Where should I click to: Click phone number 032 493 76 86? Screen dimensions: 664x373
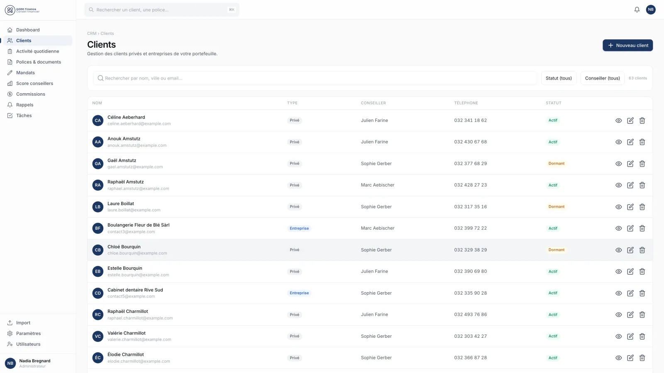point(470,315)
